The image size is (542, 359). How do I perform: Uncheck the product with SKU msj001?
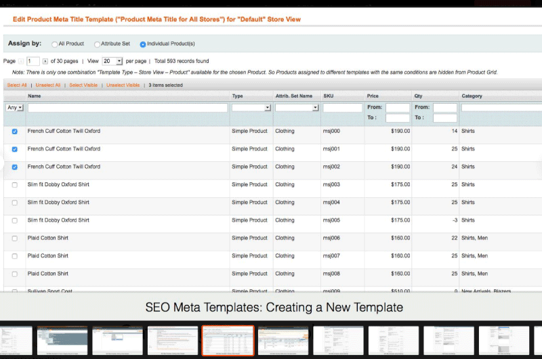pyautogui.click(x=14, y=149)
